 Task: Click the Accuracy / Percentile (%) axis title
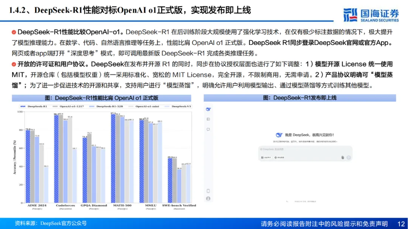point(15,157)
